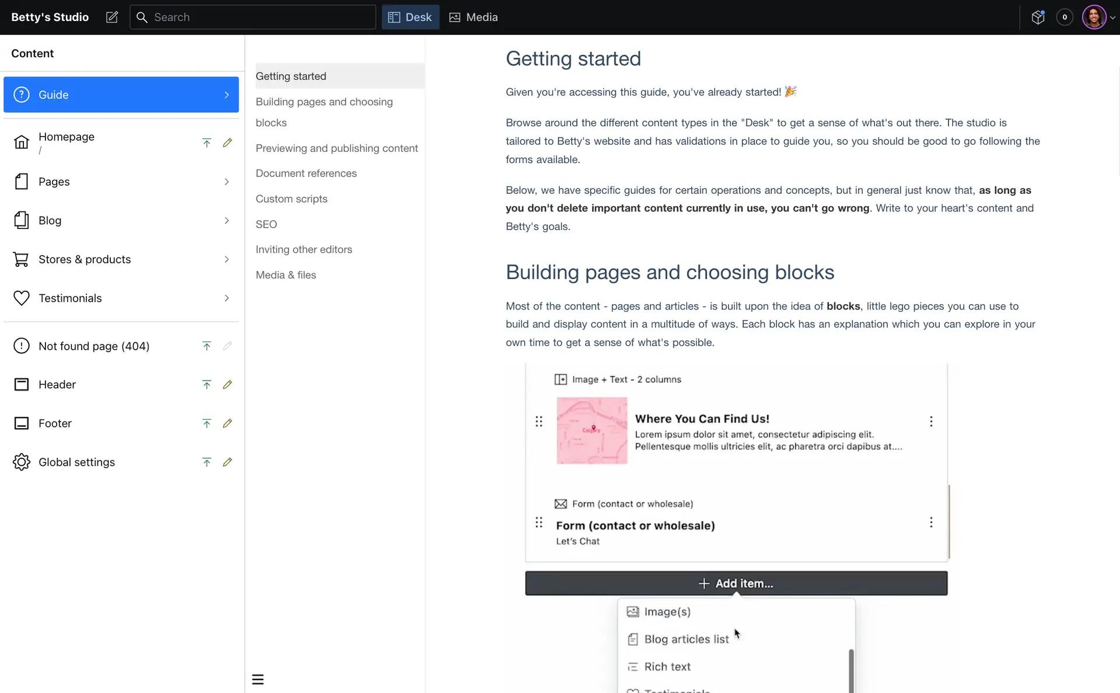The width and height of the screenshot is (1120, 693).
Task: Jump to the SEO guide section
Action: click(x=266, y=224)
